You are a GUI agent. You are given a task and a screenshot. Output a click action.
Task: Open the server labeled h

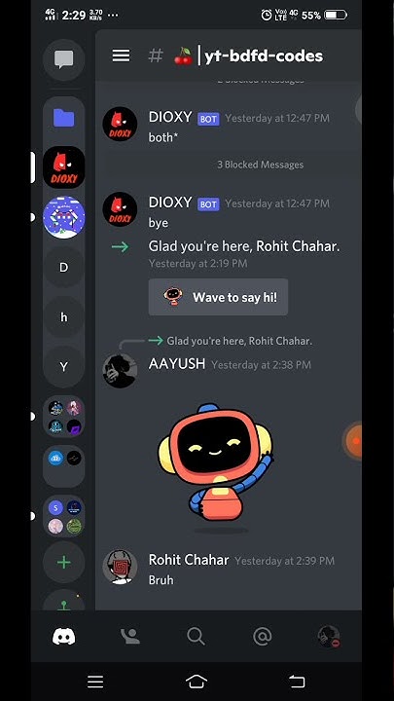pos(64,317)
